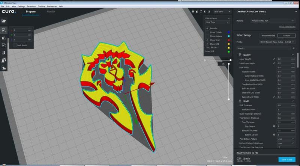Viewport: 300px width, 166px height.
Task: Switch Print Setup to Custom mode
Action: [286, 36]
